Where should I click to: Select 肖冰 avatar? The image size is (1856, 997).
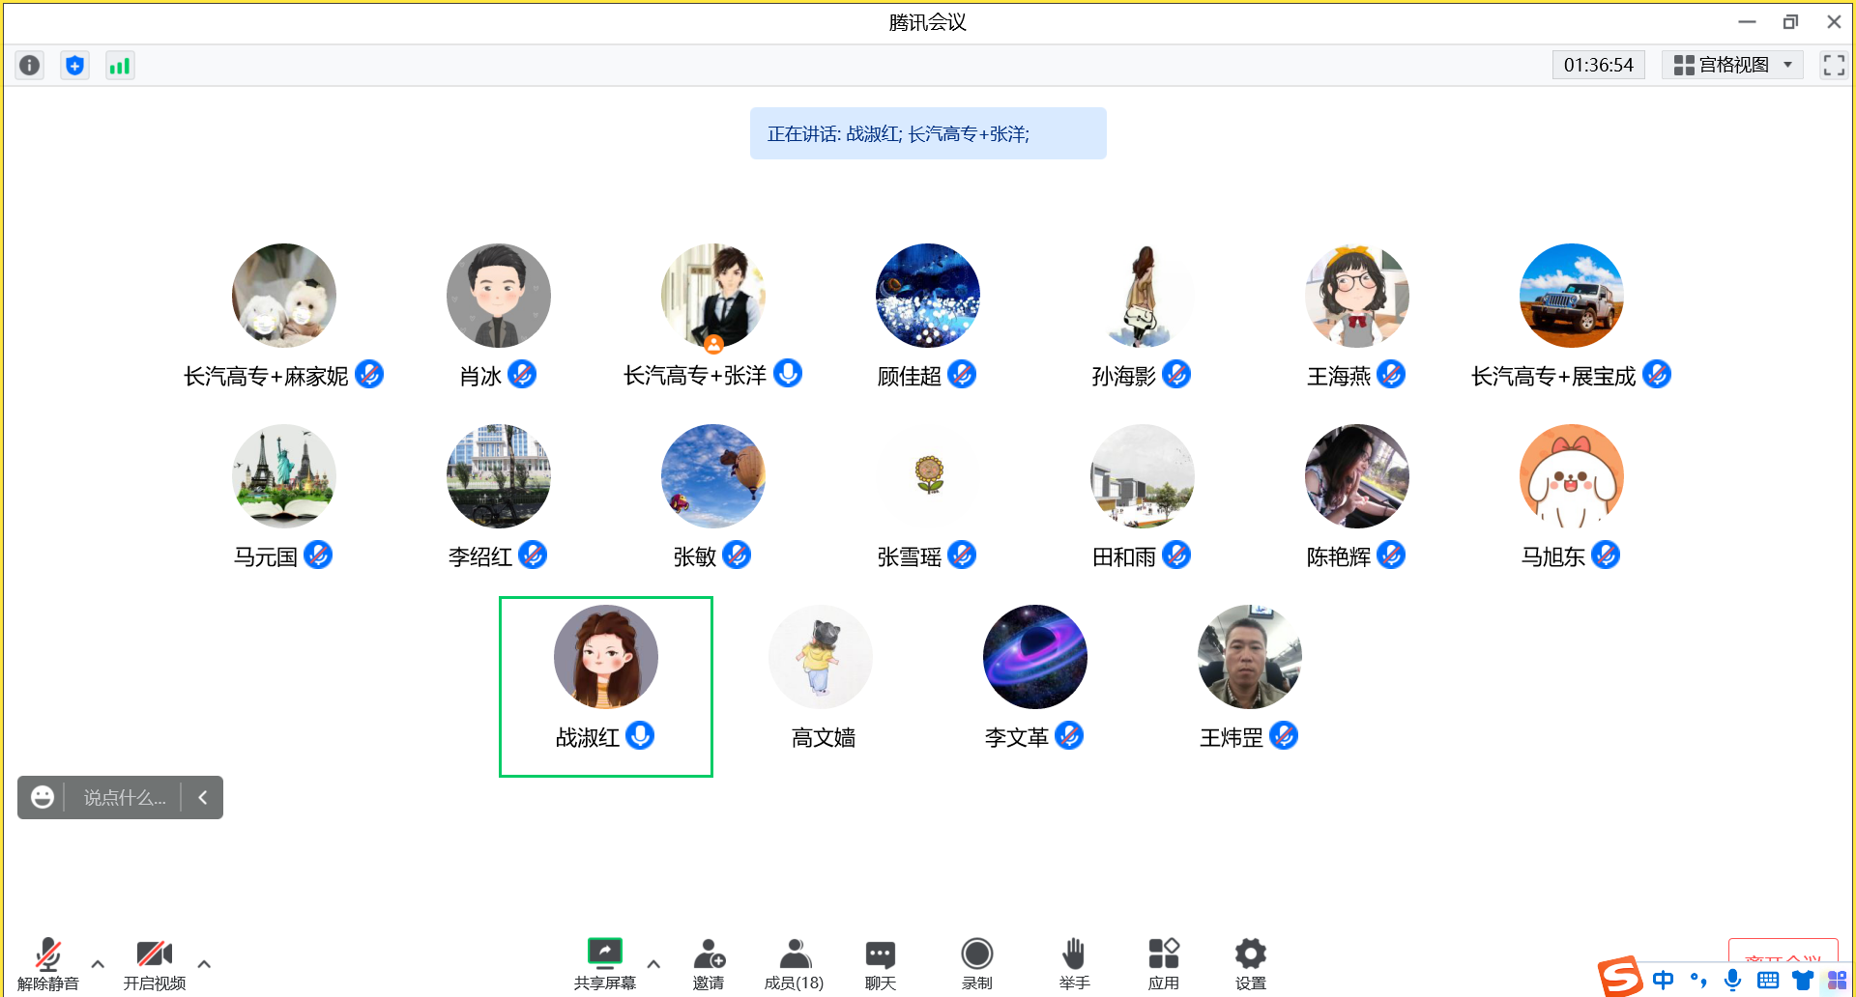click(499, 296)
